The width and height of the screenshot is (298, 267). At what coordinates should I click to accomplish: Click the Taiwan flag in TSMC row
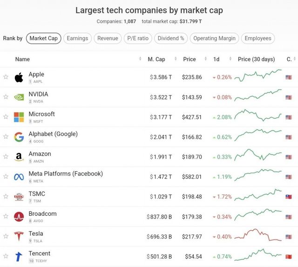click(289, 197)
